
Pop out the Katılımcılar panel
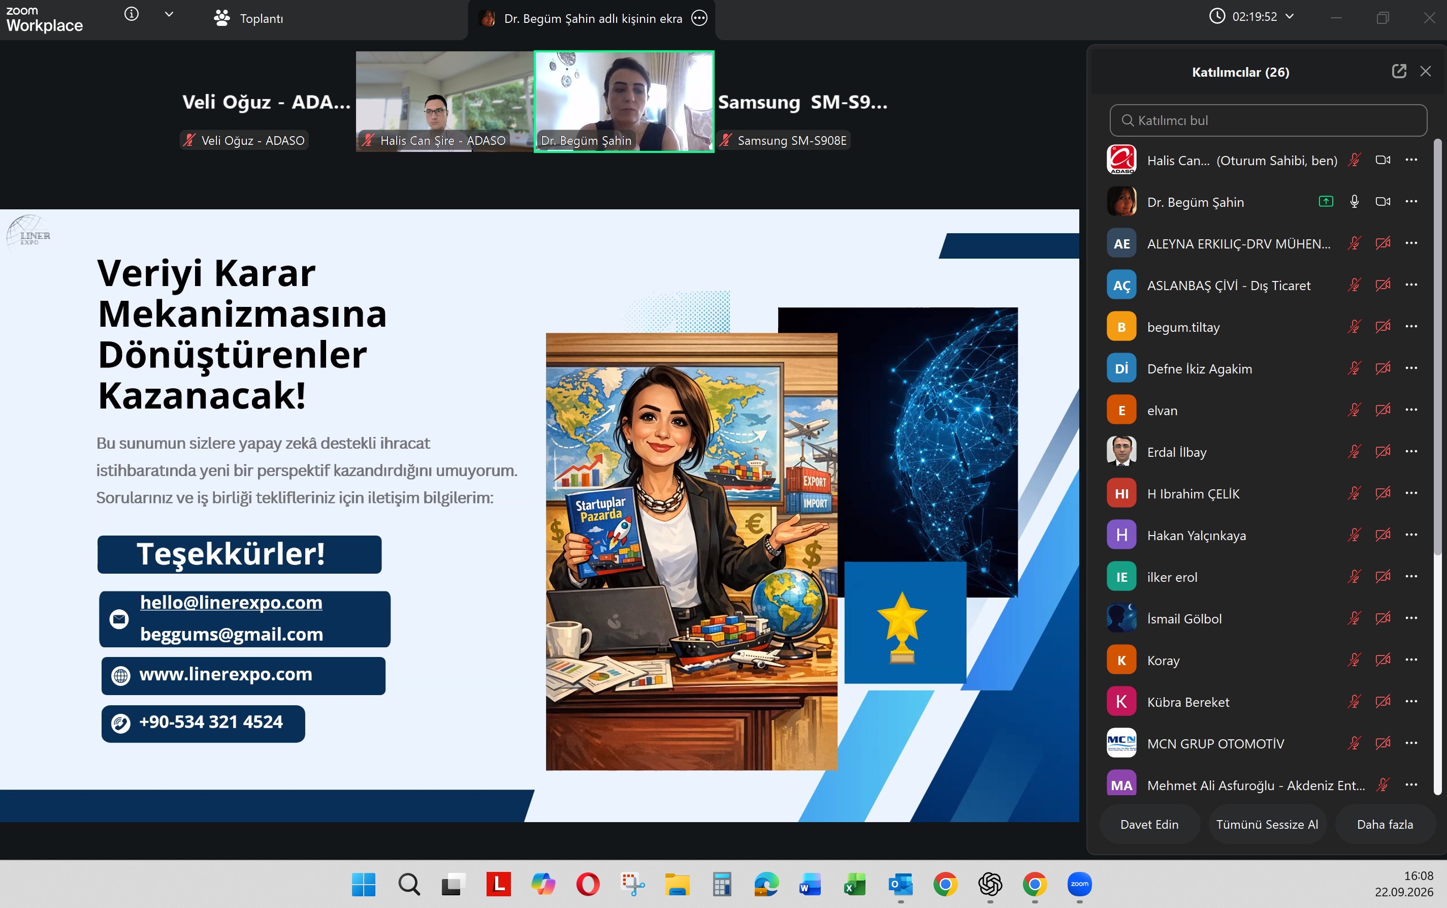(x=1399, y=72)
